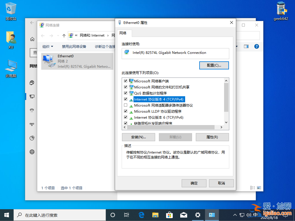Switch to the 网络 tab in properties

(124, 33)
